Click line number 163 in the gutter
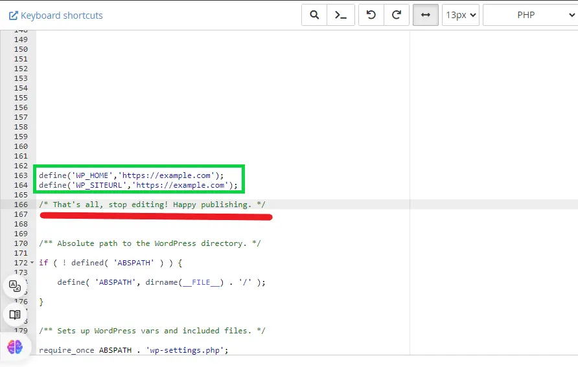The image size is (578, 367). tap(20, 175)
